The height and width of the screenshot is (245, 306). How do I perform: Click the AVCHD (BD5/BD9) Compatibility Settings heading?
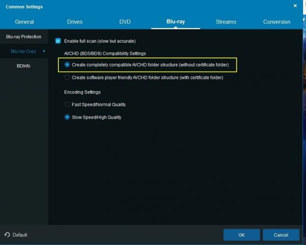105,53
